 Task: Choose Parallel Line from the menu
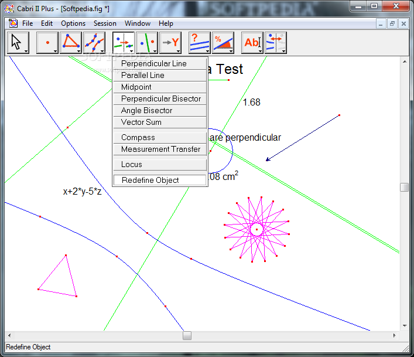pos(160,76)
